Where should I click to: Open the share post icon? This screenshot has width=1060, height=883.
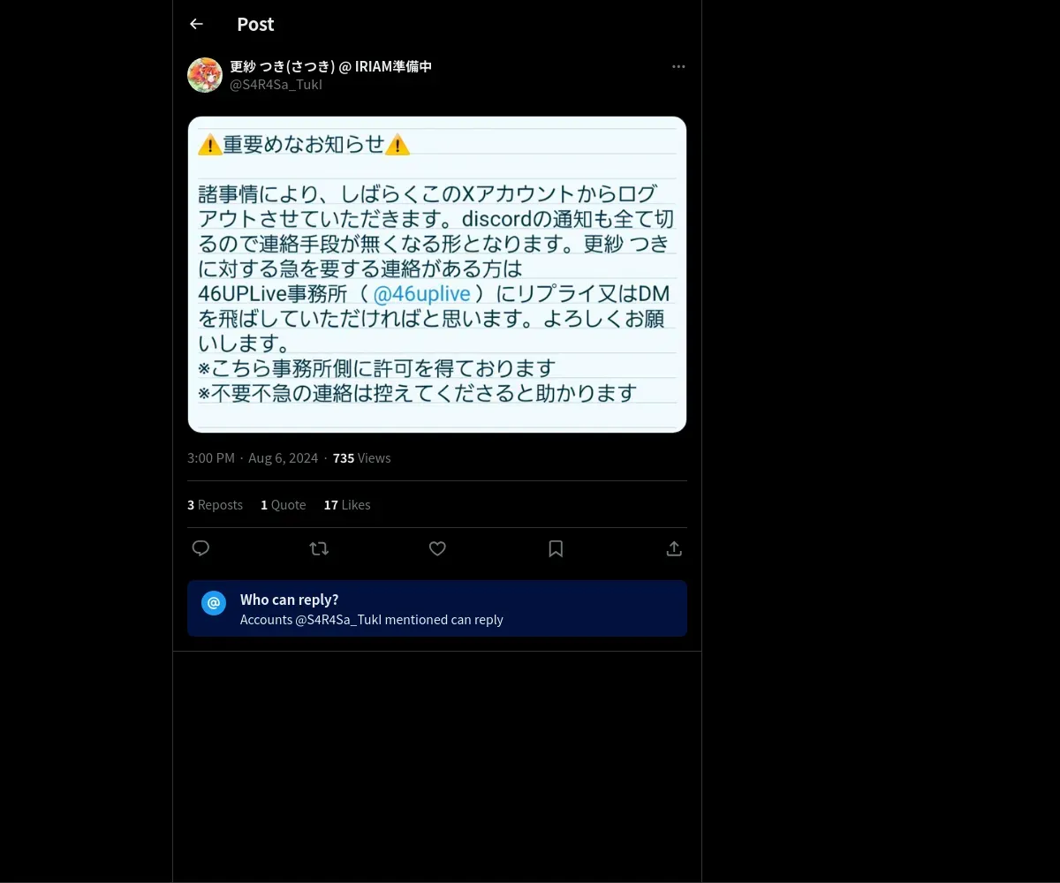pos(674,548)
